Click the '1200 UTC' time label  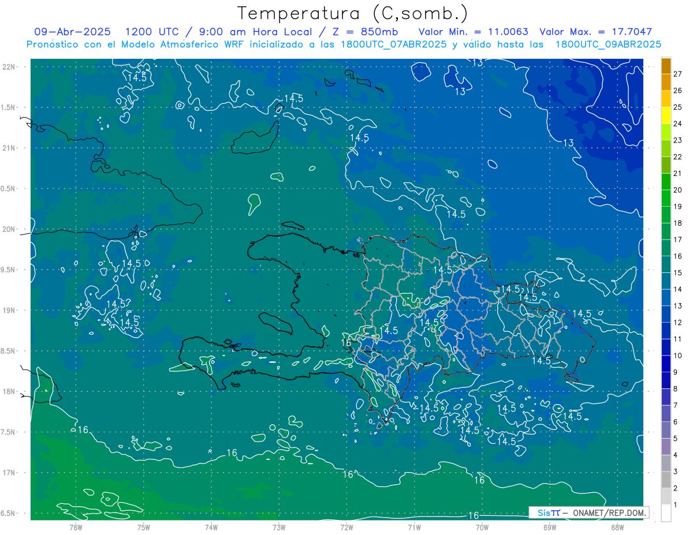pyautogui.click(x=154, y=32)
